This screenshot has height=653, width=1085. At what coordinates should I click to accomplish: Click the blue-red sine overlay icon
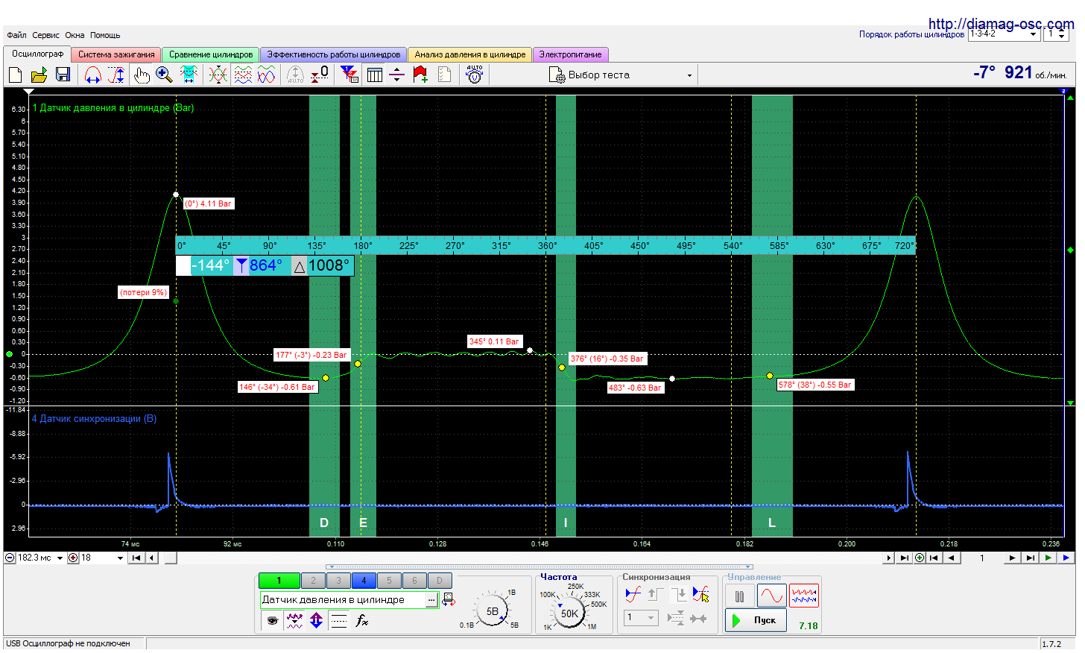pos(267,75)
